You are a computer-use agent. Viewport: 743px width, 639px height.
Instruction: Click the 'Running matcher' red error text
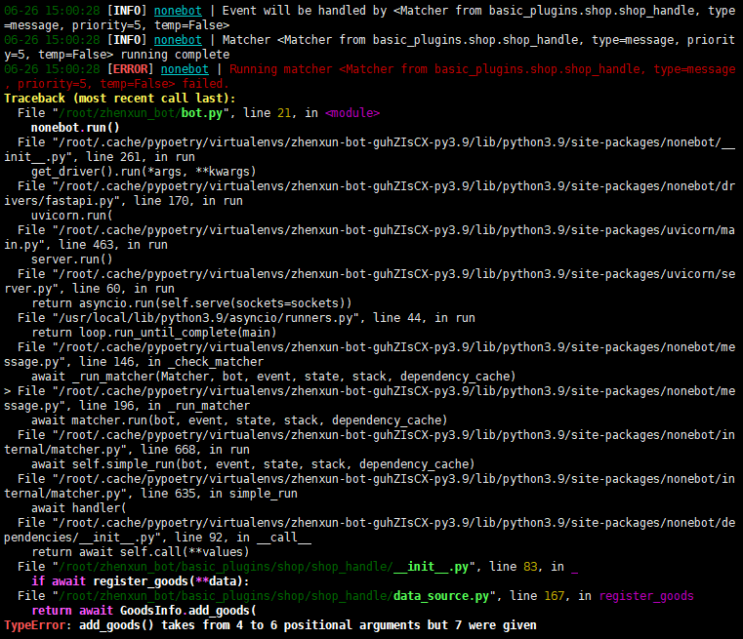280,69
